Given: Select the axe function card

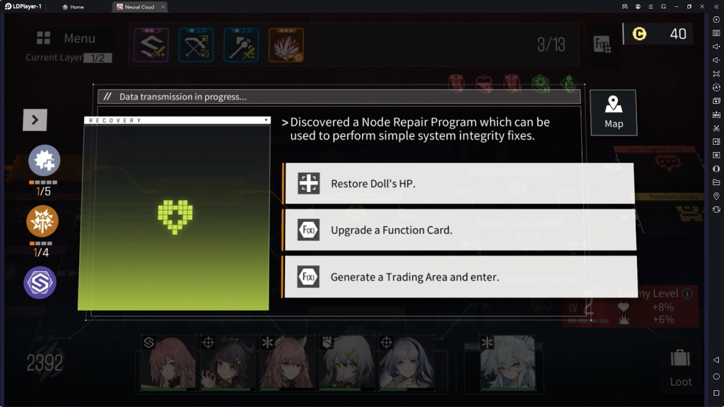Looking at the screenshot, I should pyautogui.click(x=241, y=45).
